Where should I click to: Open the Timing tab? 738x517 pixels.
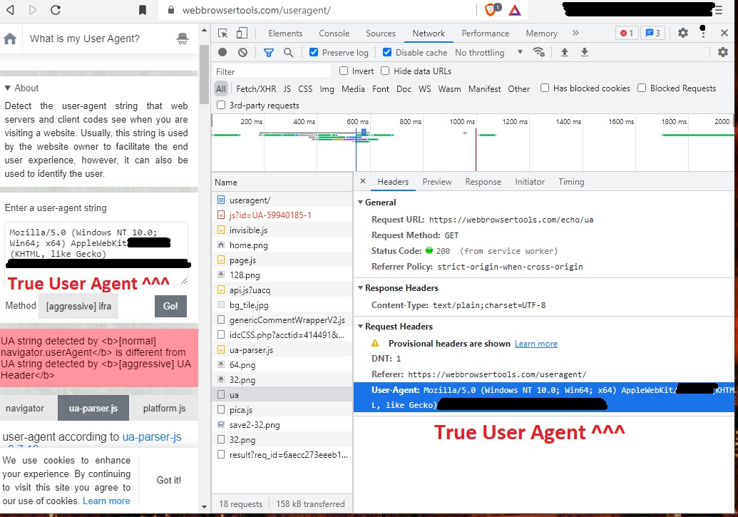(570, 182)
